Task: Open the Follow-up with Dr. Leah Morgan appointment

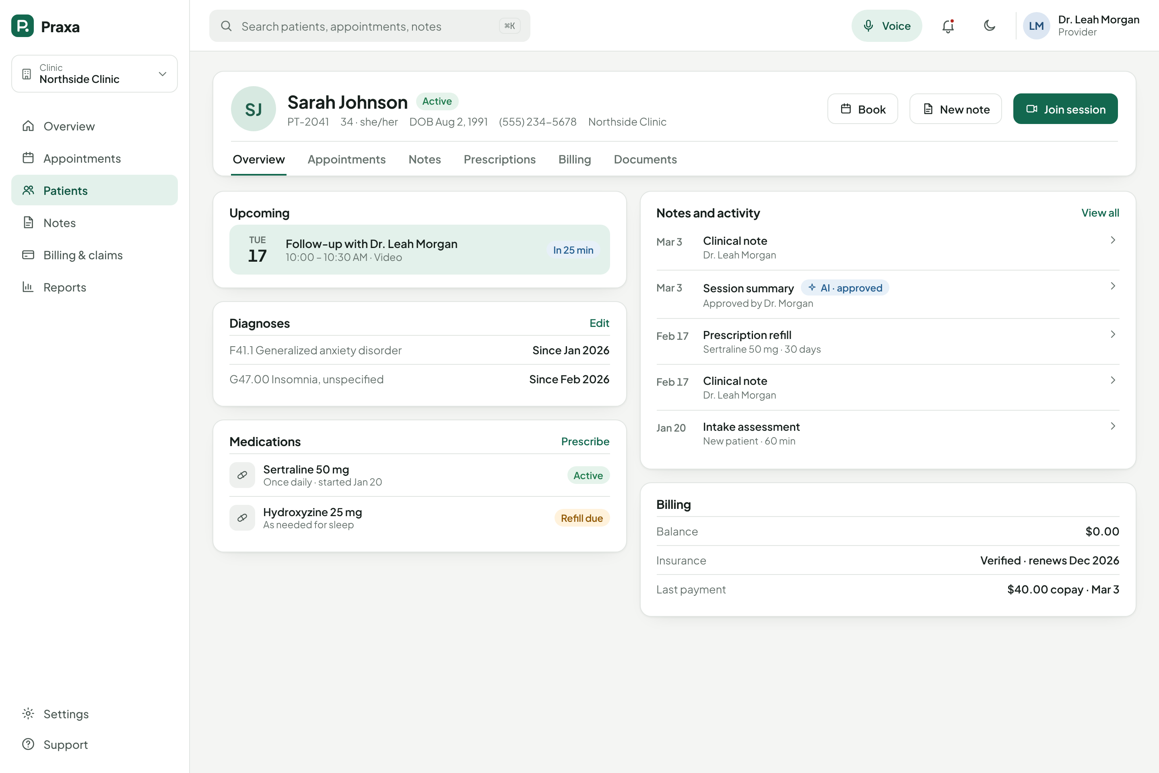Action: (x=419, y=250)
